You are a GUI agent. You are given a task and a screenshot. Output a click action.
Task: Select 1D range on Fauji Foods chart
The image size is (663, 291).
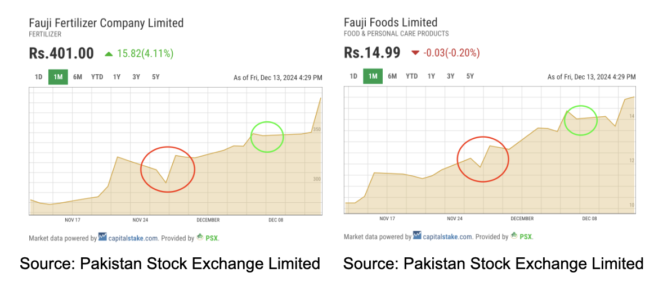point(353,76)
